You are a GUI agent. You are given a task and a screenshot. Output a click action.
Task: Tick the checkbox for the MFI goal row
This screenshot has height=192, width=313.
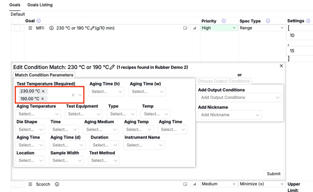point(17,28)
